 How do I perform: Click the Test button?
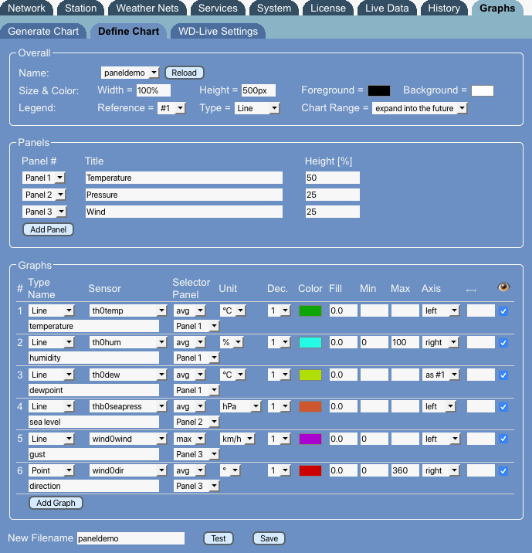pos(219,538)
